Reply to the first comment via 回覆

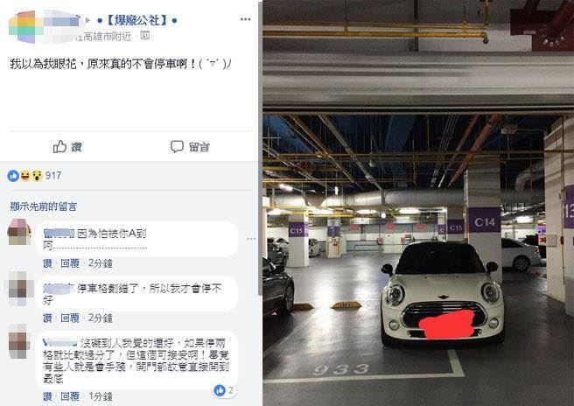(70, 263)
